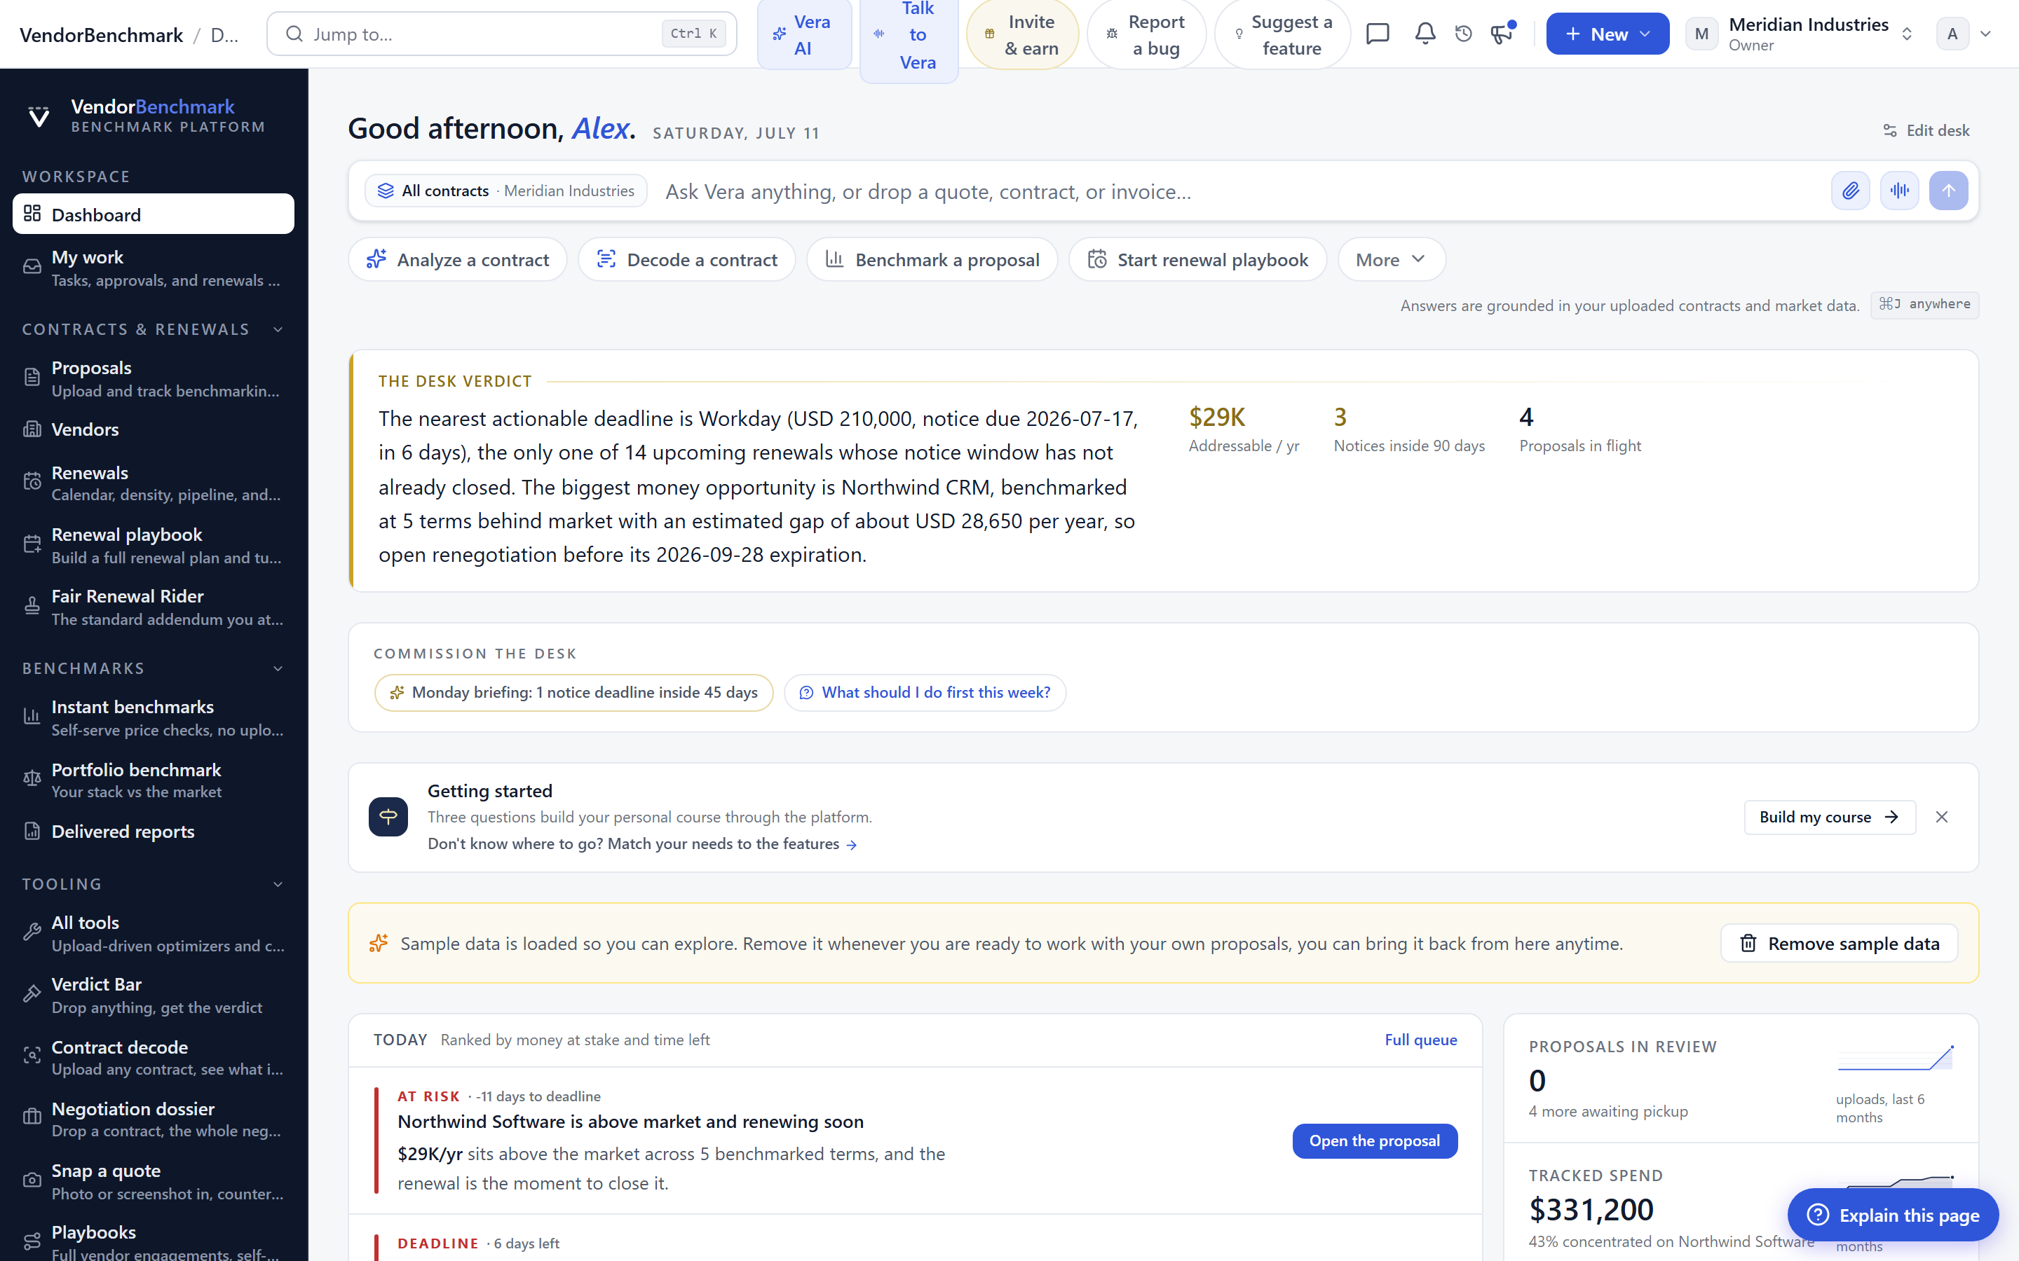Collapse the Contracts & Renewals section
2019x1261 pixels.
click(x=278, y=329)
